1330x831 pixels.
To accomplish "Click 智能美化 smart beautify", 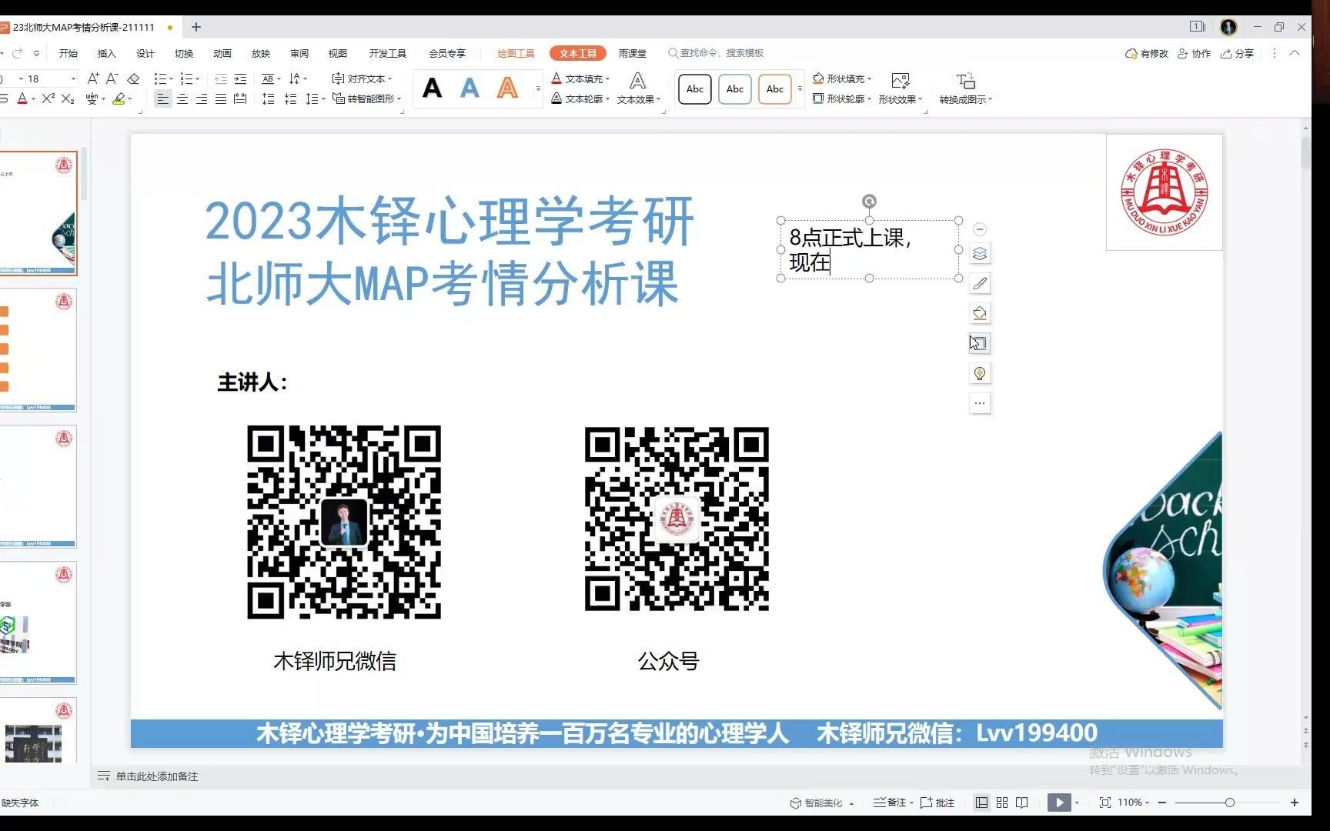I will (x=822, y=803).
